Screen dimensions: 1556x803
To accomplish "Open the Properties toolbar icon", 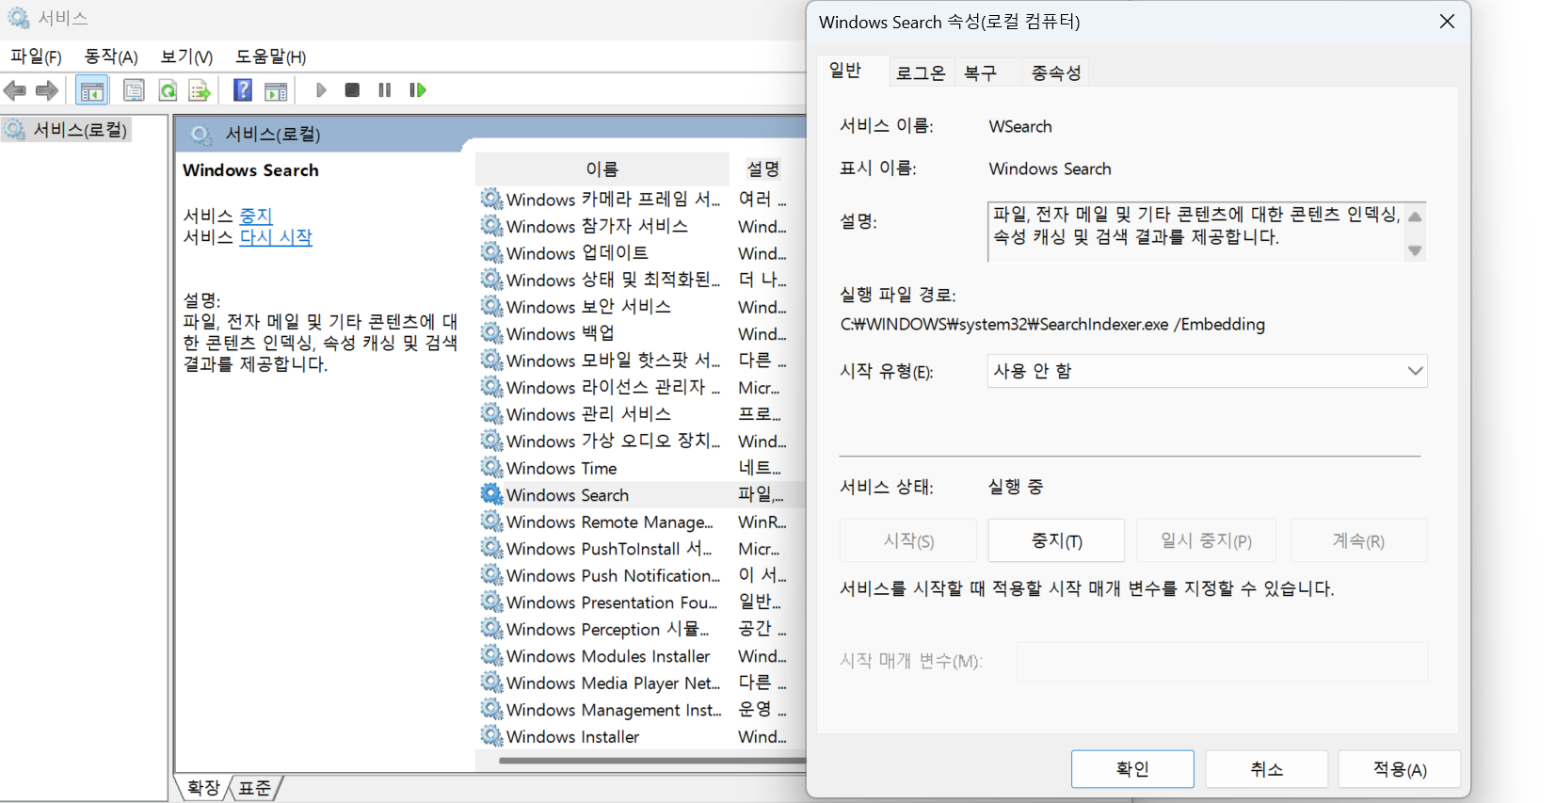I will tap(134, 90).
